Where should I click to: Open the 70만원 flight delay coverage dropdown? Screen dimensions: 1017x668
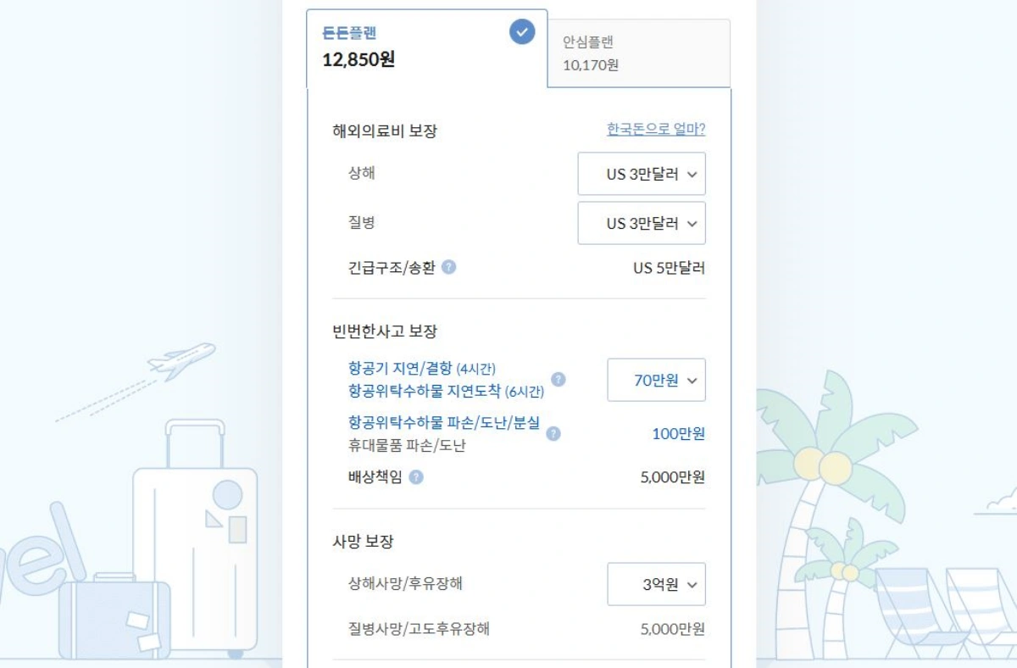tap(654, 380)
